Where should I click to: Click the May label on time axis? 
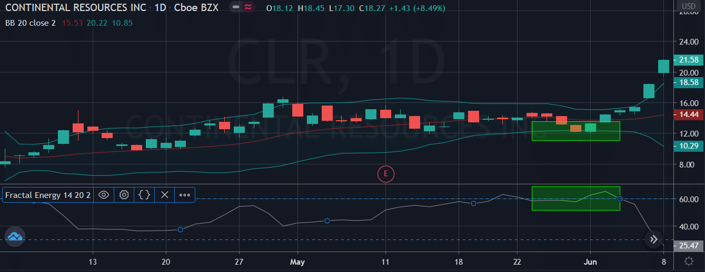[297, 261]
